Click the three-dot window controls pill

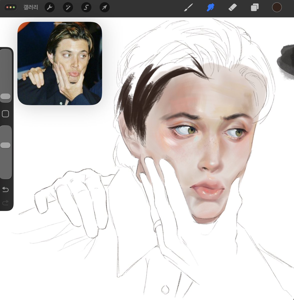[x=11, y=7]
